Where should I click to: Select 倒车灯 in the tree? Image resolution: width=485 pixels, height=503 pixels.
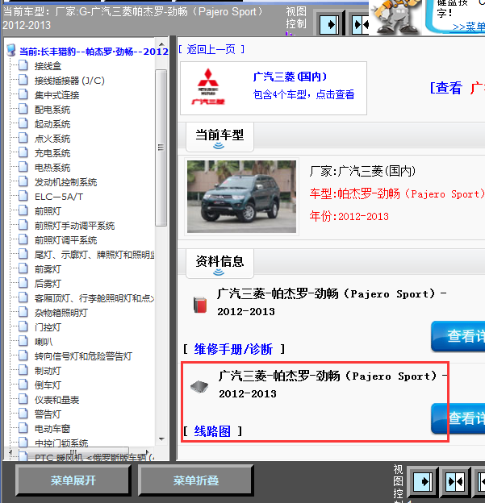tap(48, 385)
